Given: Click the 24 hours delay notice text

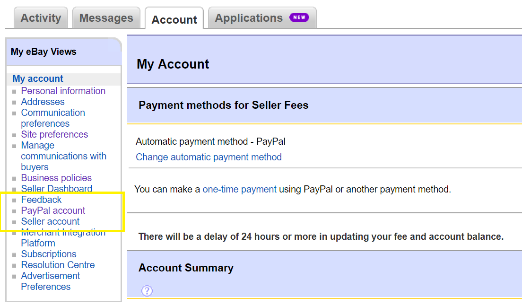Looking at the screenshot, I should (x=321, y=236).
